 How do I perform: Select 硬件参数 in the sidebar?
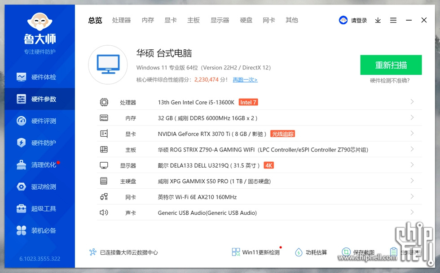pyautogui.click(x=40, y=99)
